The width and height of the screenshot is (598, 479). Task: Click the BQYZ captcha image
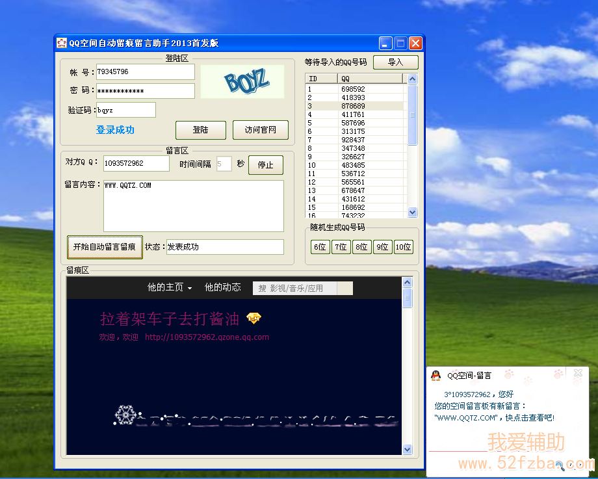coord(242,81)
